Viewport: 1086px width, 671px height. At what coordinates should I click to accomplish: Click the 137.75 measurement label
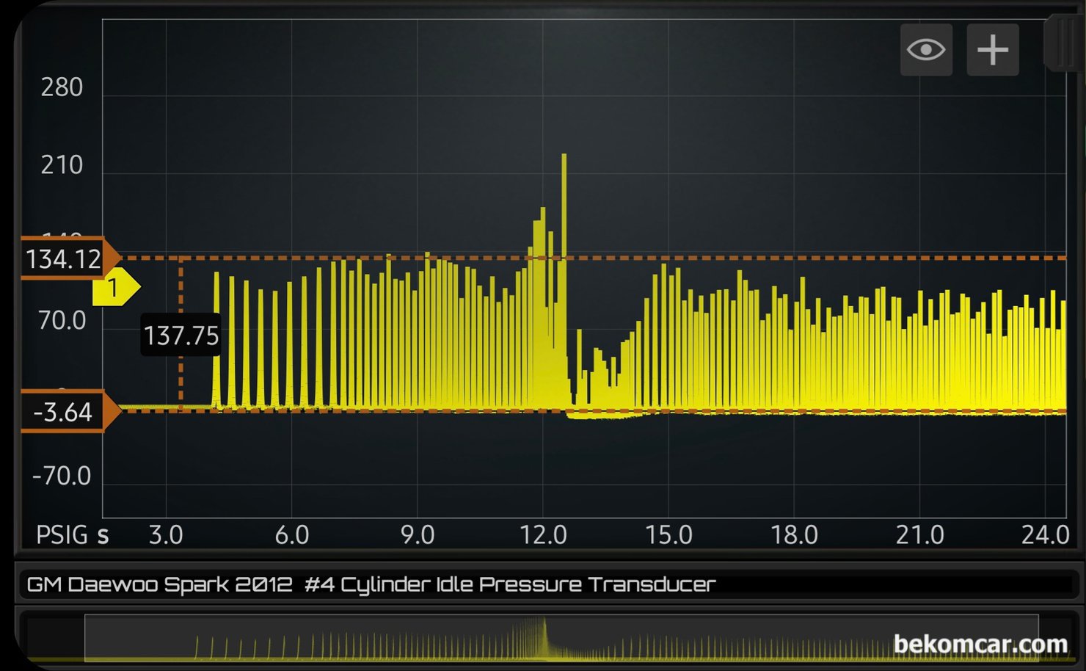point(181,335)
